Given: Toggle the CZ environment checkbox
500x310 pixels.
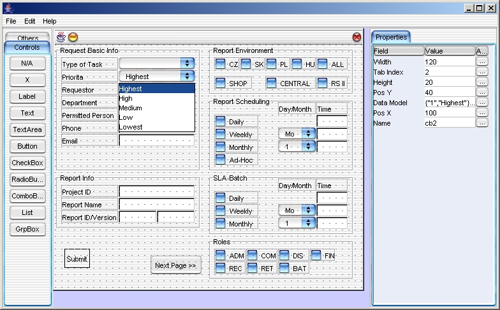Looking at the screenshot, I should tap(221, 64).
